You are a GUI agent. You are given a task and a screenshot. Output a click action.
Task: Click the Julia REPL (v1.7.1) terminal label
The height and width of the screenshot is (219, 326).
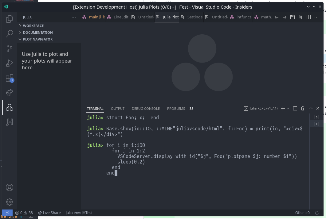click(x=261, y=108)
